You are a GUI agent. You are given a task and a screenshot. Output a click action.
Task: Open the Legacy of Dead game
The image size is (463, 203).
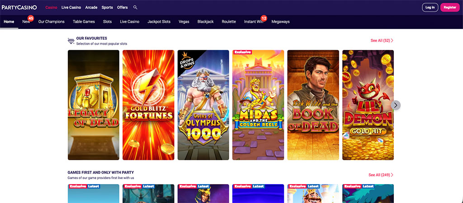(x=94, y=105)
